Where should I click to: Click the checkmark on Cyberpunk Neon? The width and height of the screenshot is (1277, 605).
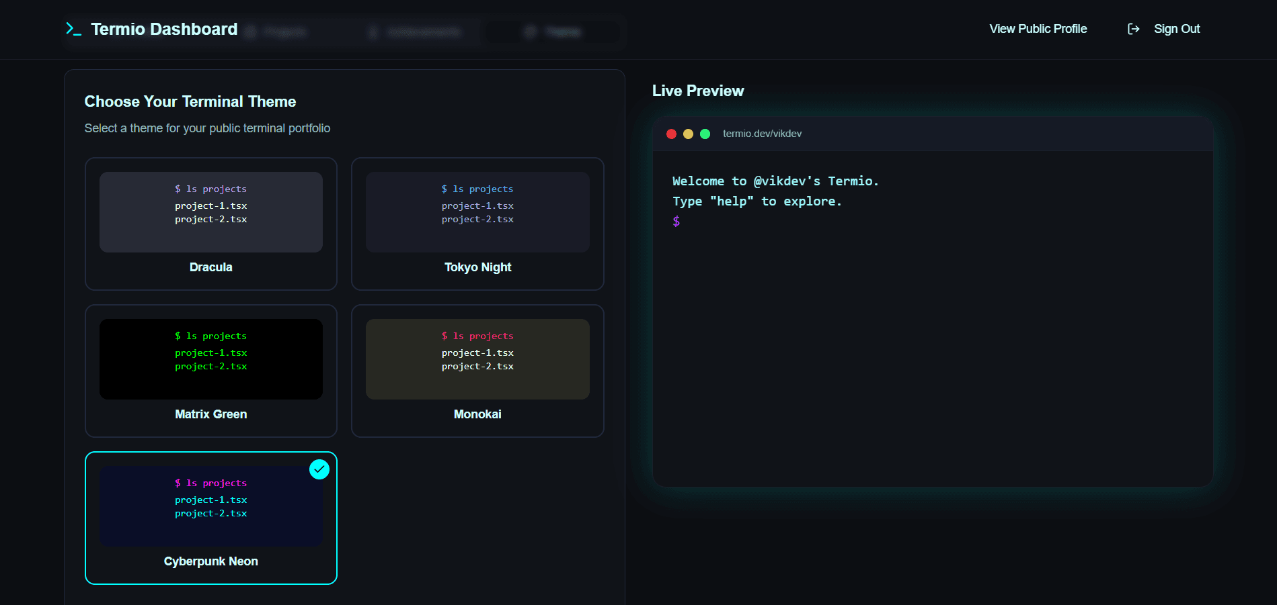(x=319, y=469)
